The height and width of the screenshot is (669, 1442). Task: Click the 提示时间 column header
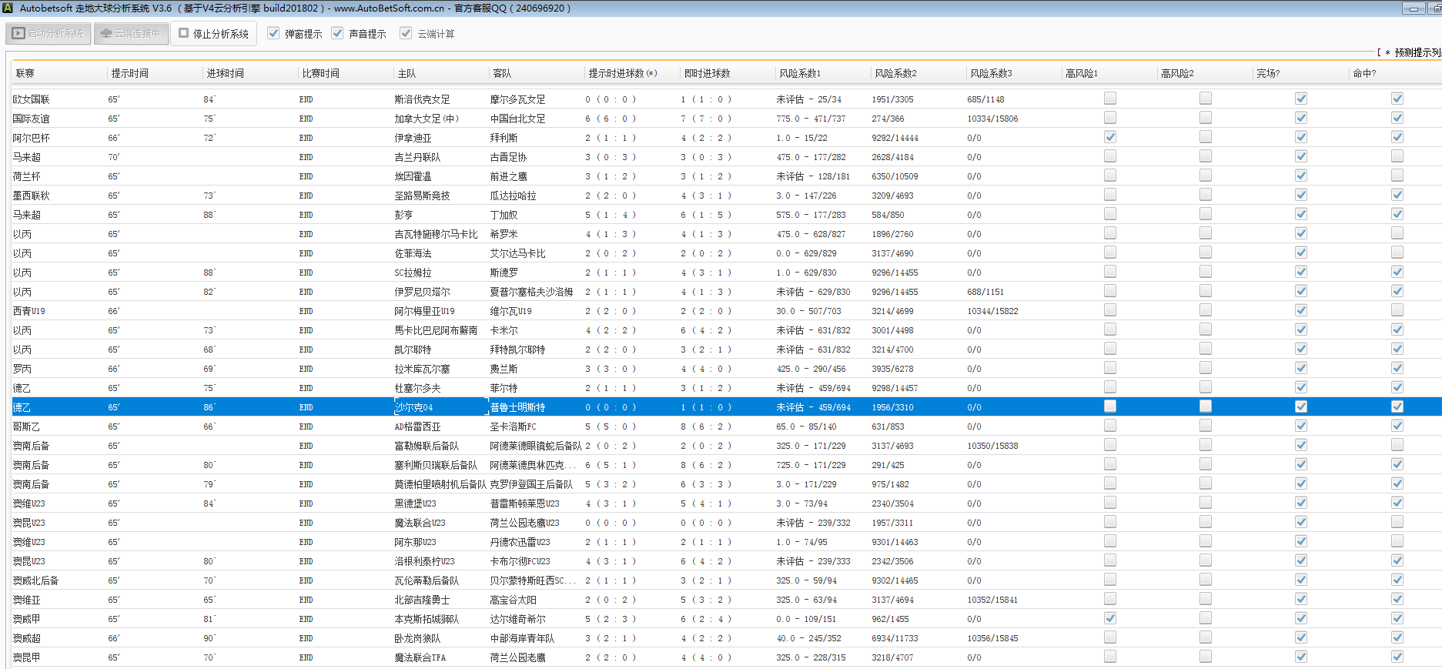pyautogui.click(x=129, y=73)
